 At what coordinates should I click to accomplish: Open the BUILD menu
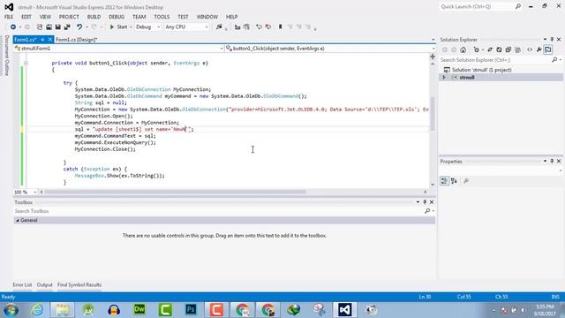coord(94,17)
